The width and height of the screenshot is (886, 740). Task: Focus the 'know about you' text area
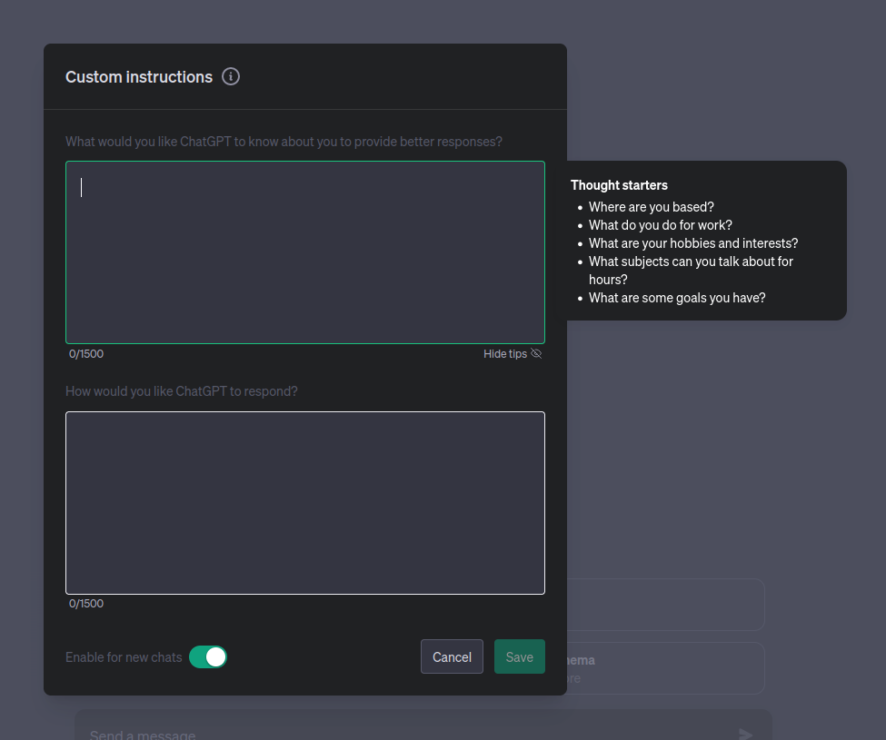coord(305,252)
